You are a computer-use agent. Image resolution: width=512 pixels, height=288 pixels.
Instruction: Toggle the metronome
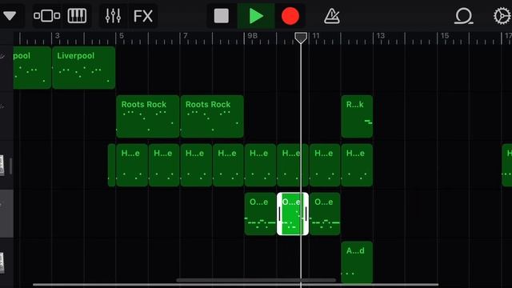pos(332,16)
